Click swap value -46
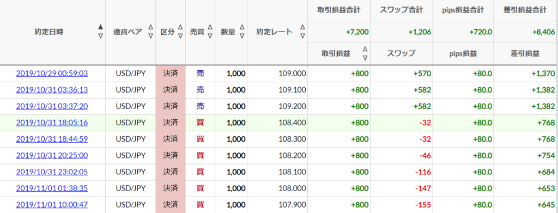This screenshot has width=558, height=213. click(x=424, y=155)
